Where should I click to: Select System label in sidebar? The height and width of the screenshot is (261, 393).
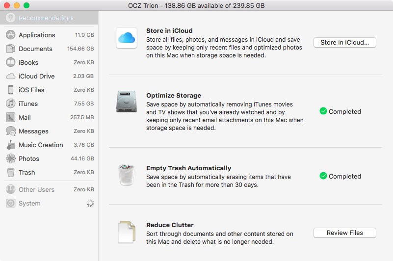coord(29,203)
